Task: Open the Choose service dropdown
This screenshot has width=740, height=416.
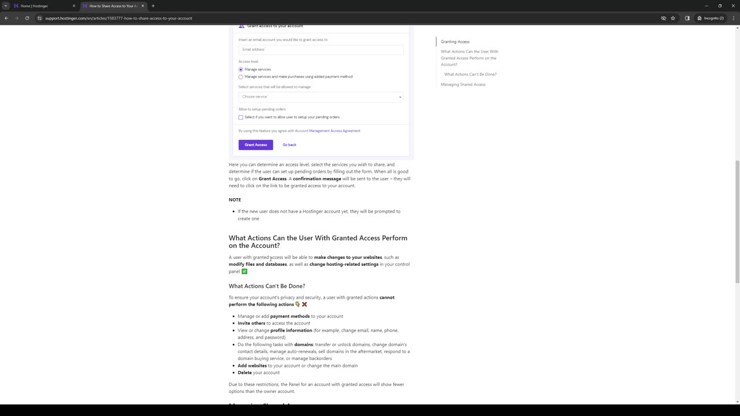Action: (321, 97)
